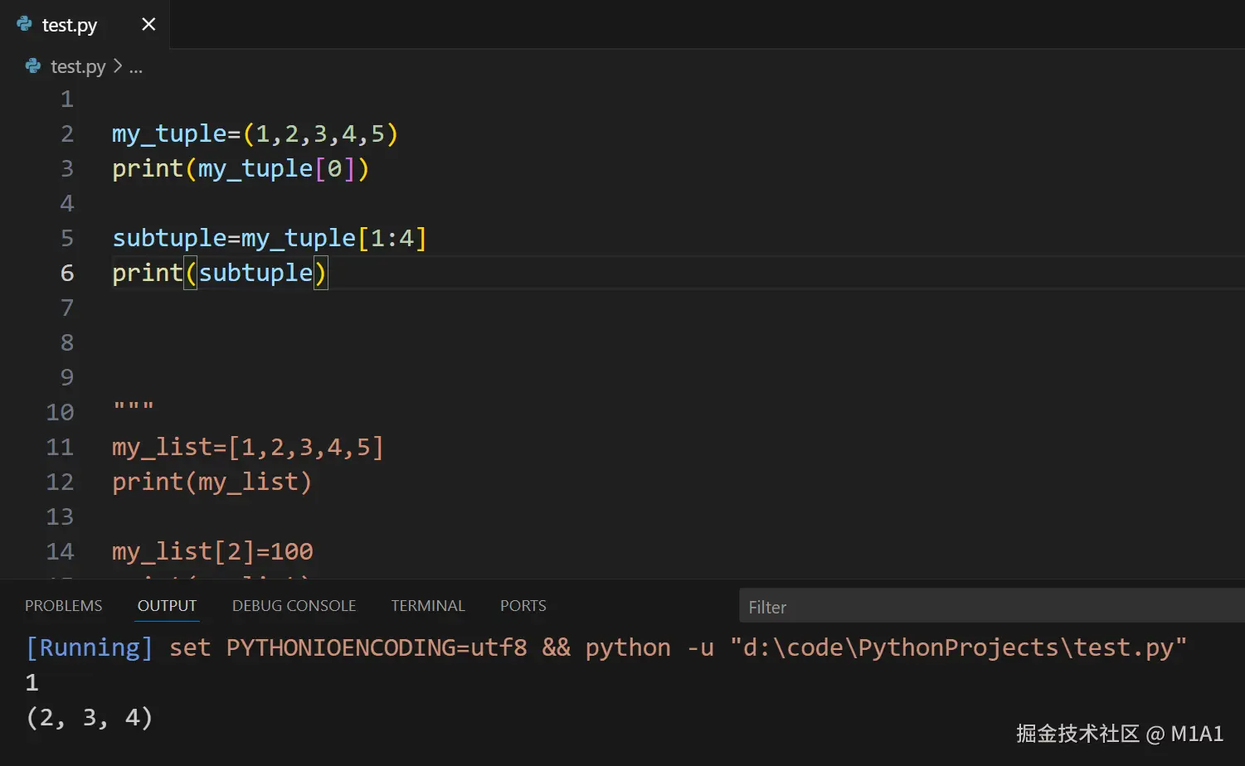Show the PORTS panel tab

pos(523,606)
